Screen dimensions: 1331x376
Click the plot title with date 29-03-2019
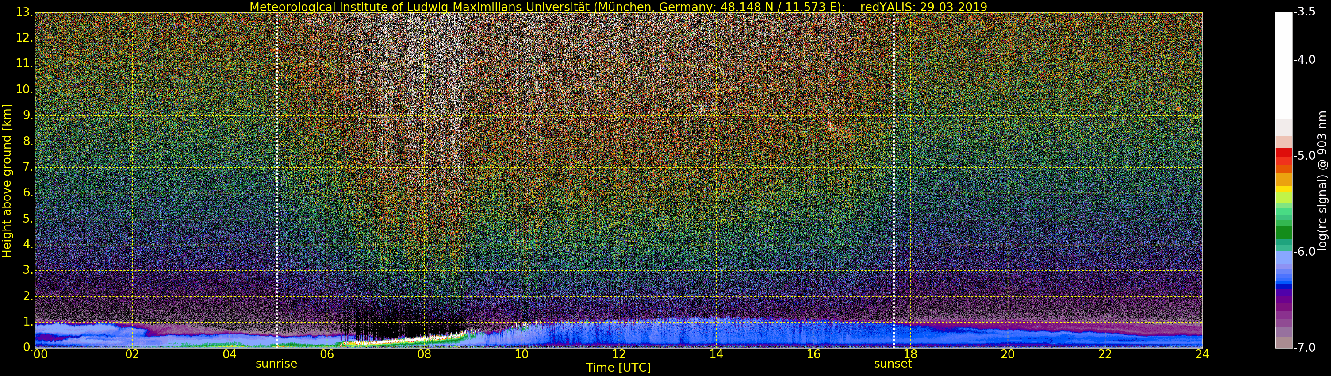click(618, 7)
